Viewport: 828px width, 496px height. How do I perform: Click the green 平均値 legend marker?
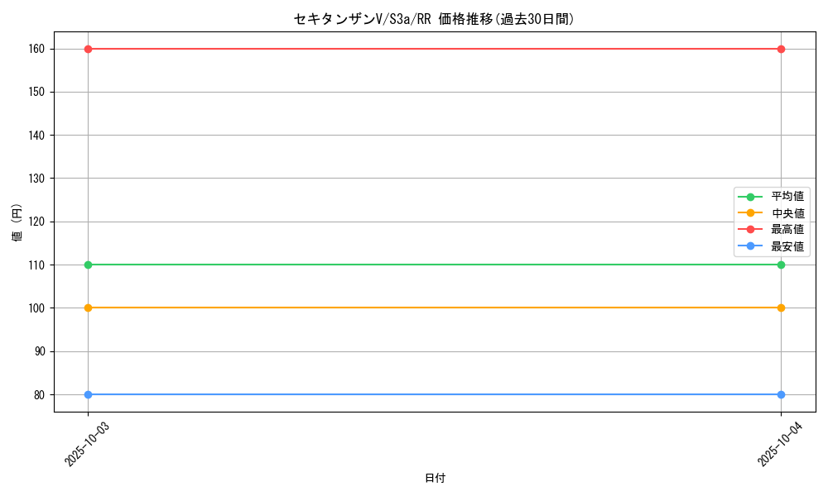(751, 197)
